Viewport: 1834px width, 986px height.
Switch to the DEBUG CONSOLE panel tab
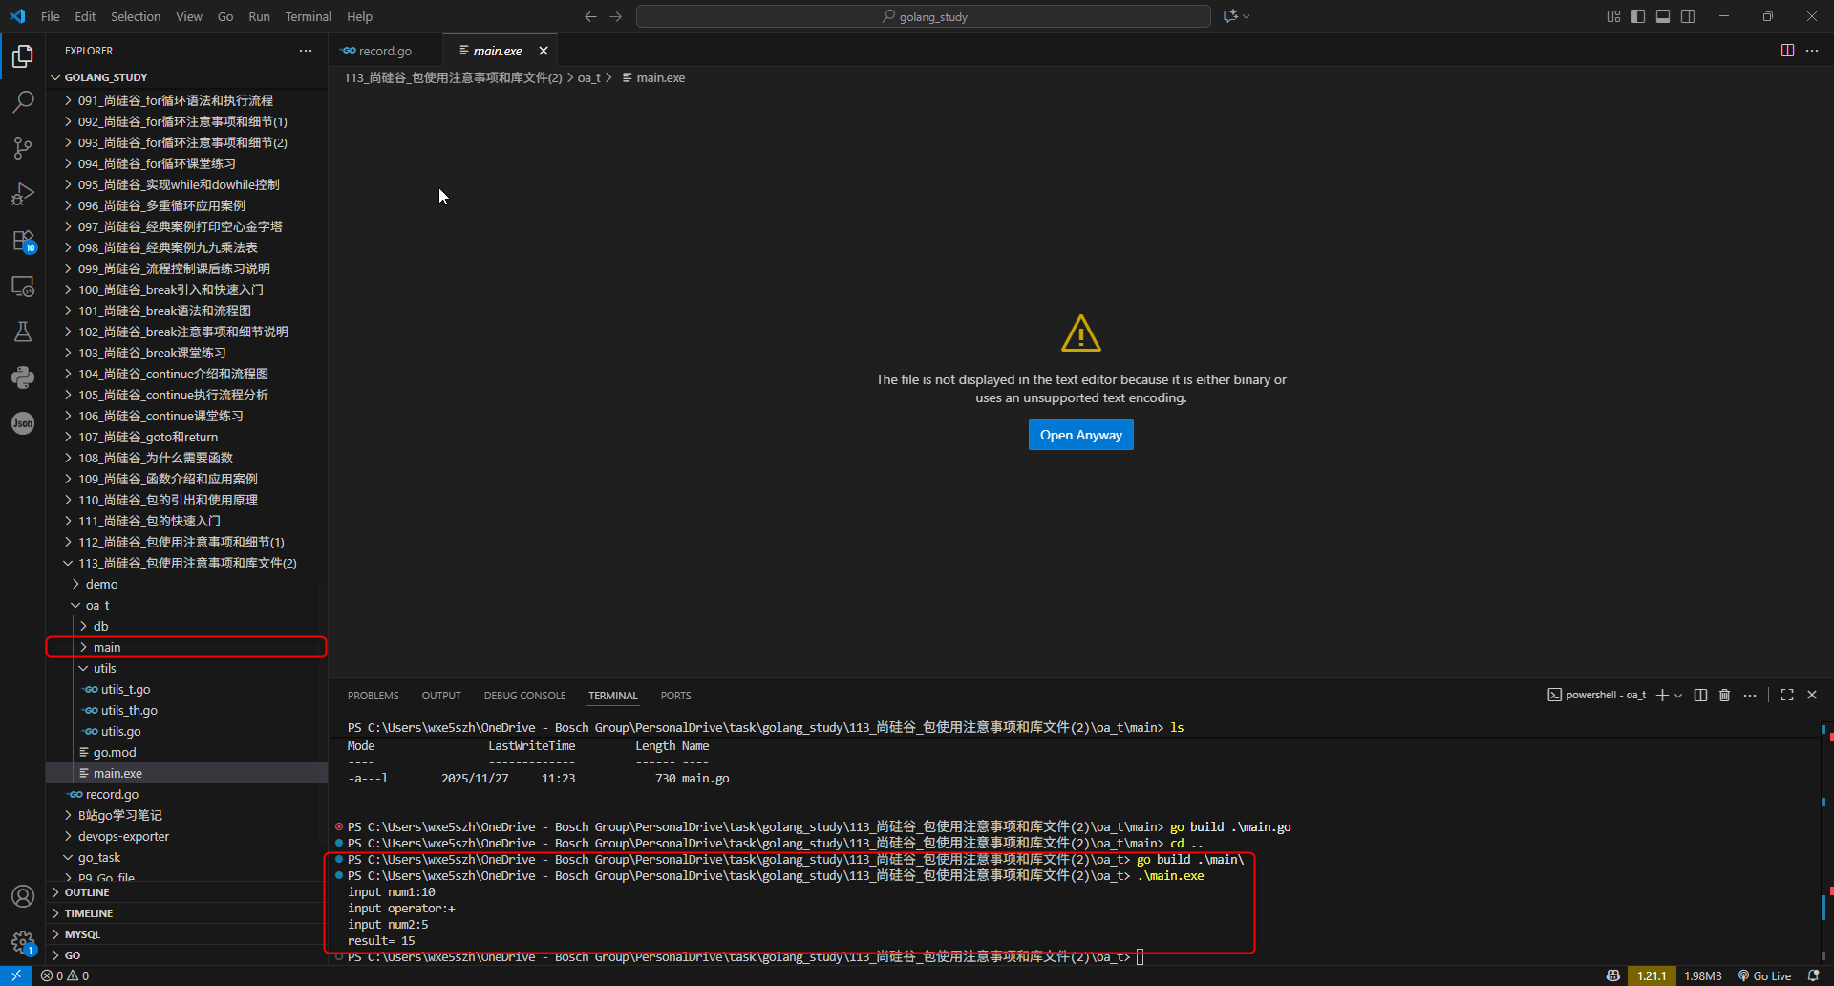[x=524, y=696]
